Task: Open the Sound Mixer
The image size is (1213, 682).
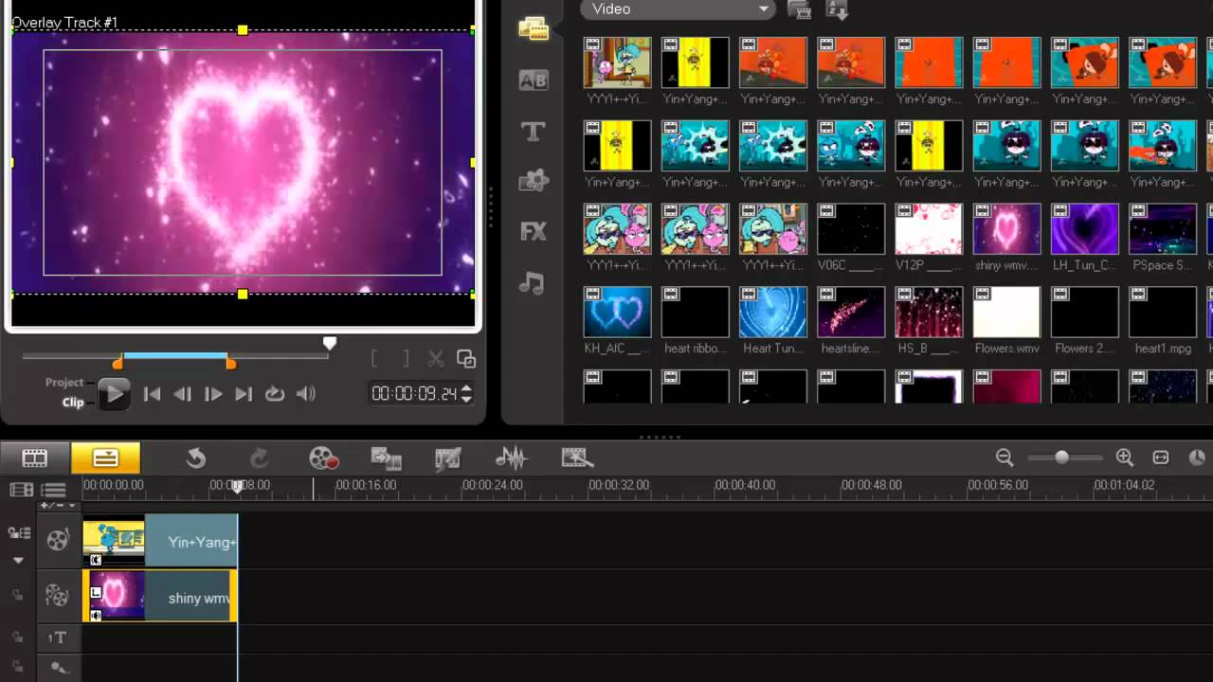Action: 511,458
